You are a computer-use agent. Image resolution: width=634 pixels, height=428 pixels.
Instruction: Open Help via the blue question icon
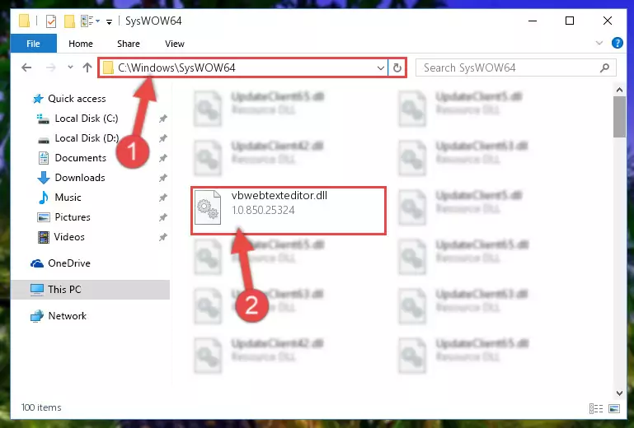[x=617, y=43]
